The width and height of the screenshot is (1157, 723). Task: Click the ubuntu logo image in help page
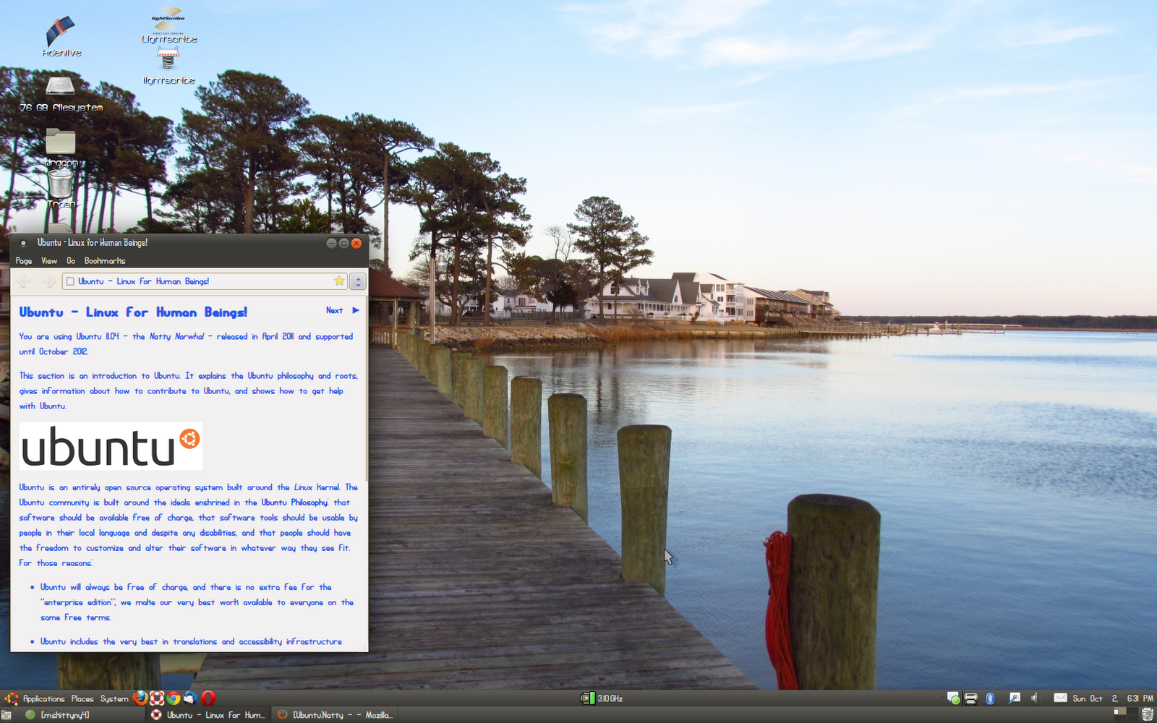click(x=111, y=447)
